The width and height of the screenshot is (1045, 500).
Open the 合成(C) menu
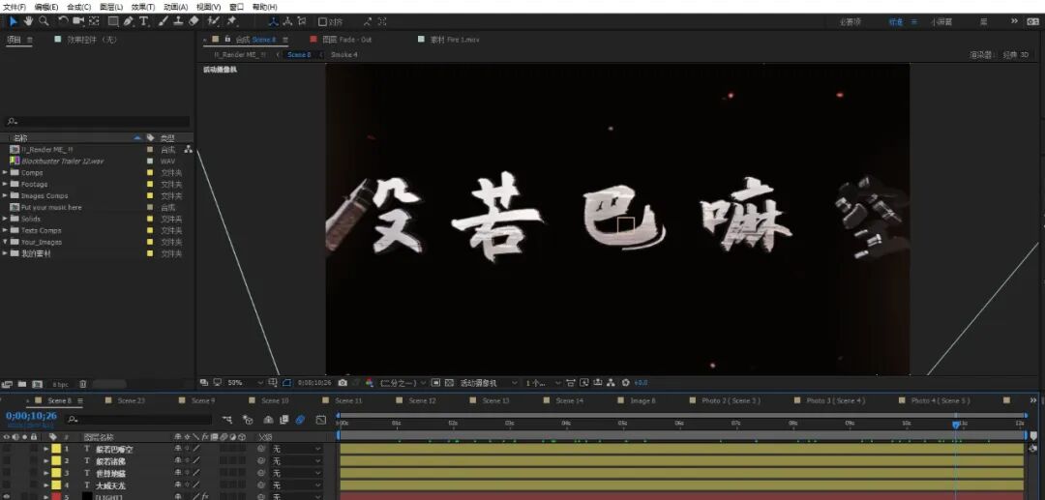coord(78,7)
